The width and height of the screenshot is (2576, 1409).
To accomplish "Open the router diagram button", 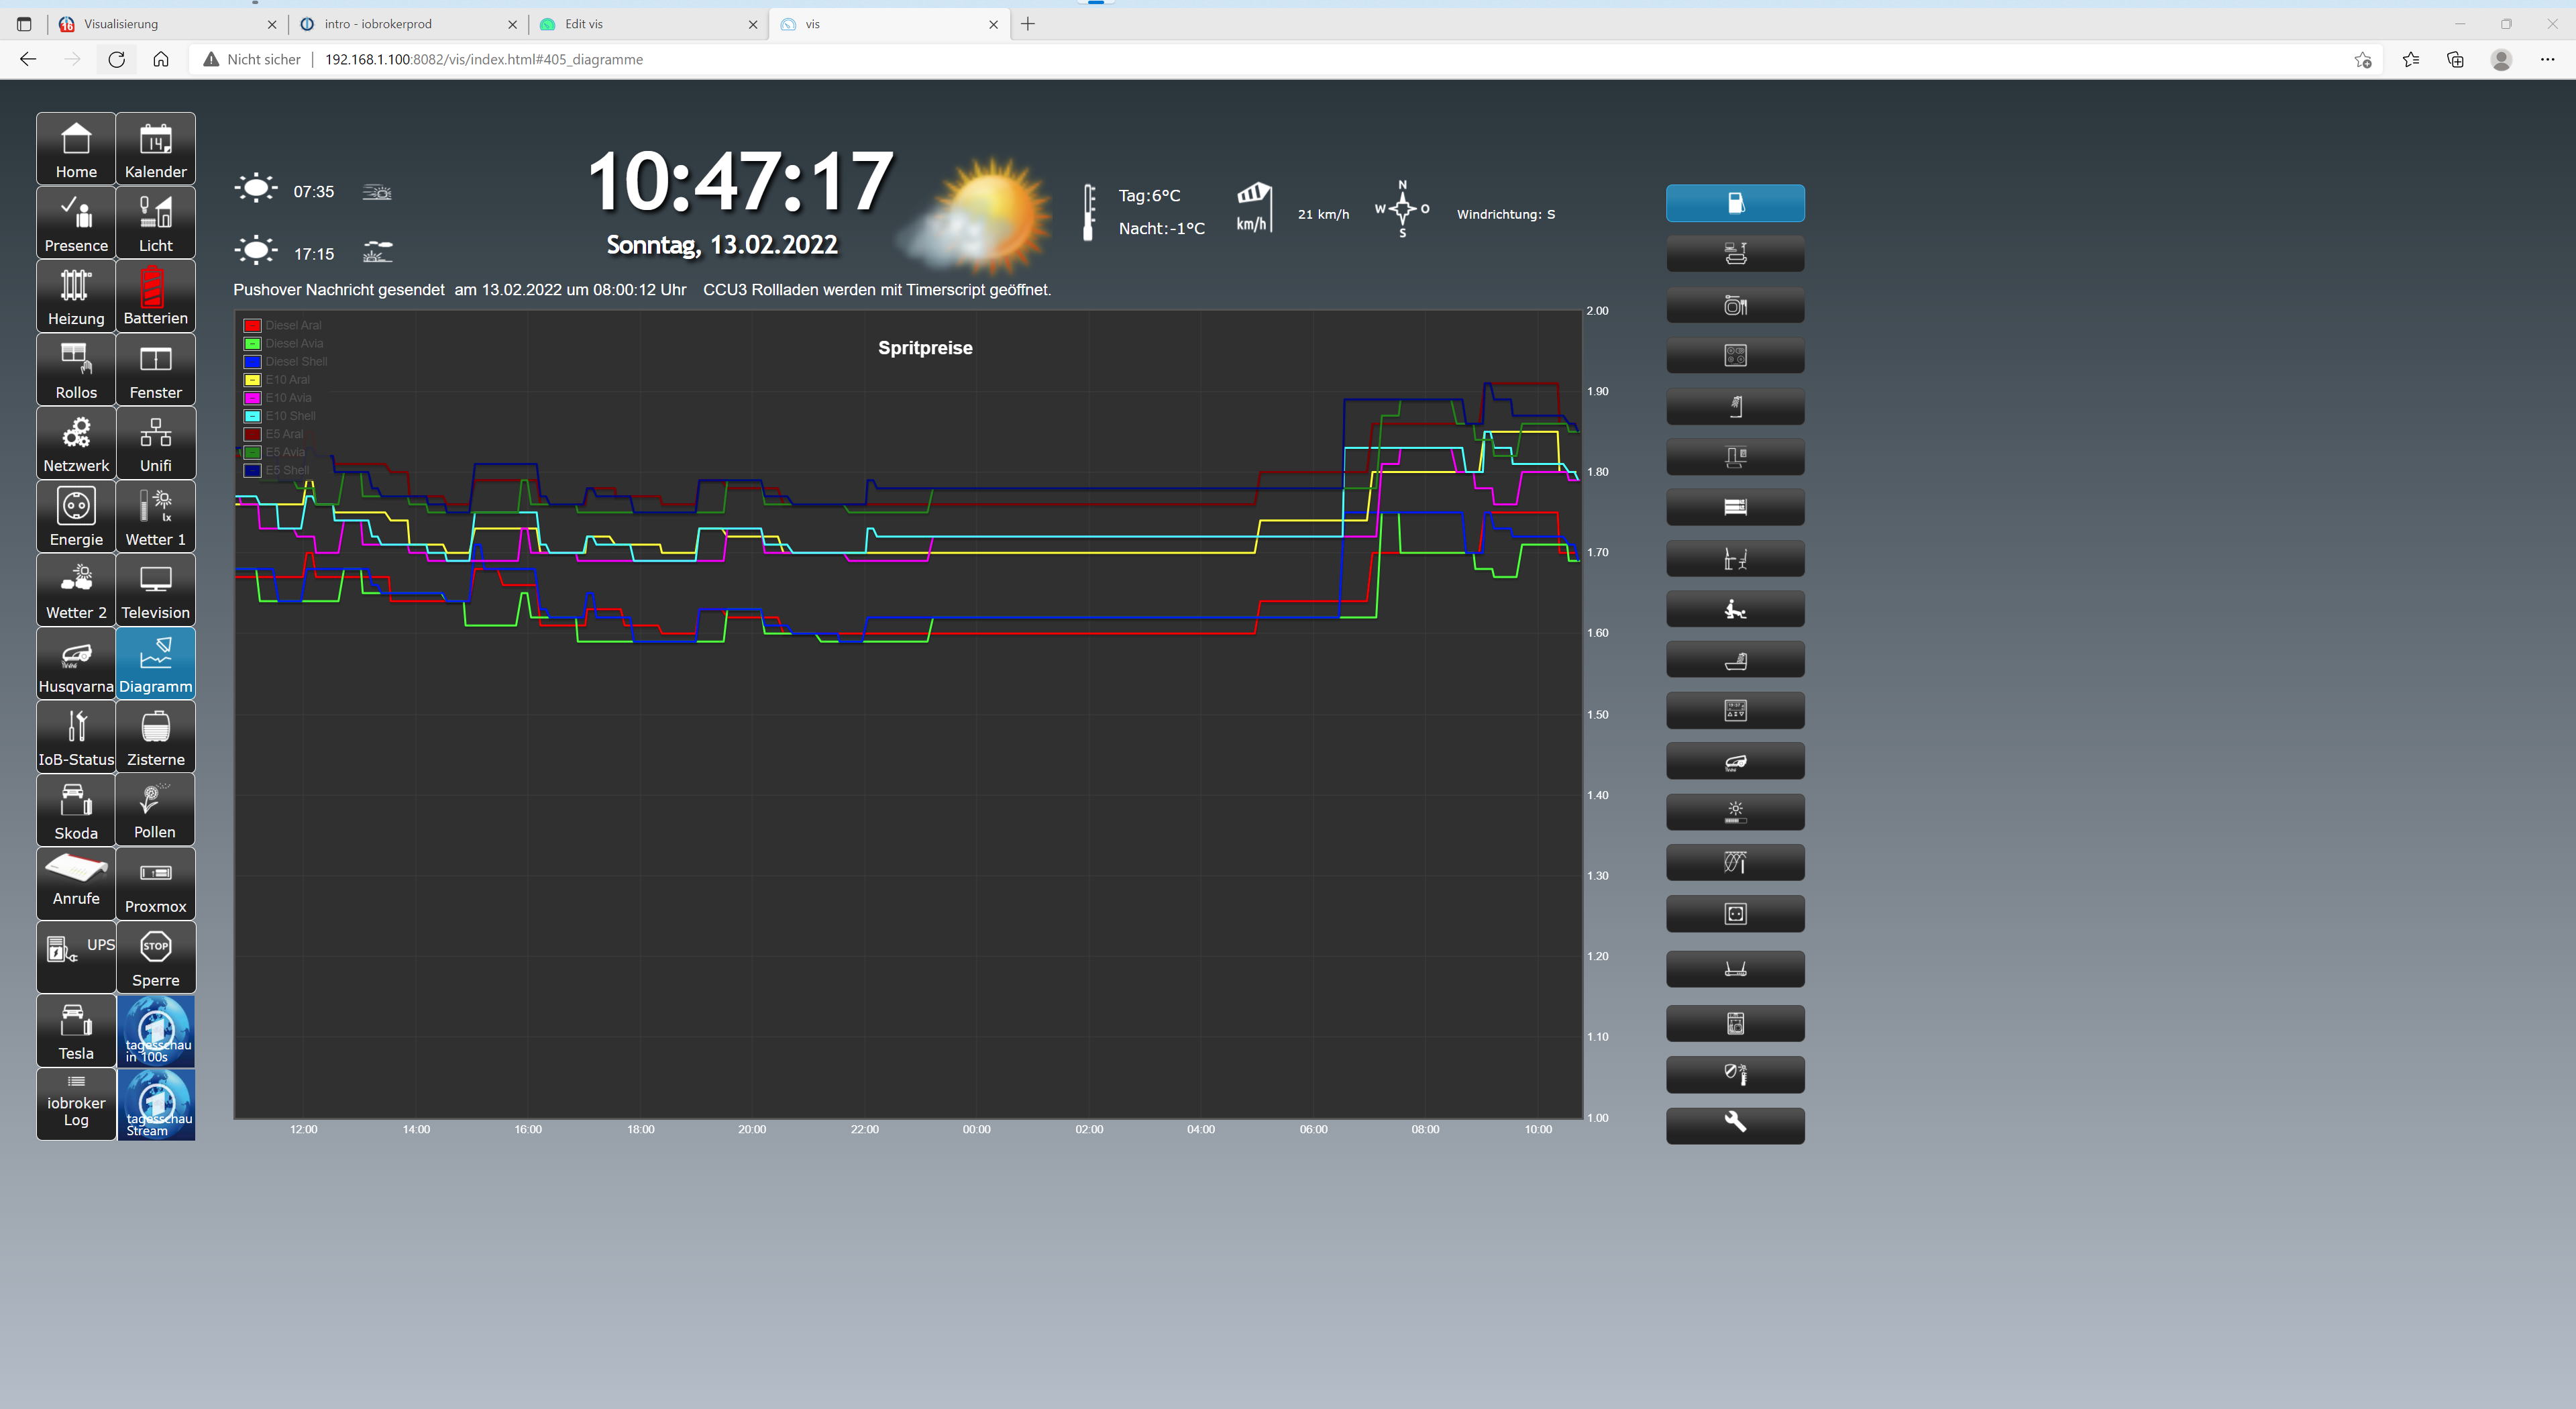I will pyautogui.click(x=1734, y=968).
